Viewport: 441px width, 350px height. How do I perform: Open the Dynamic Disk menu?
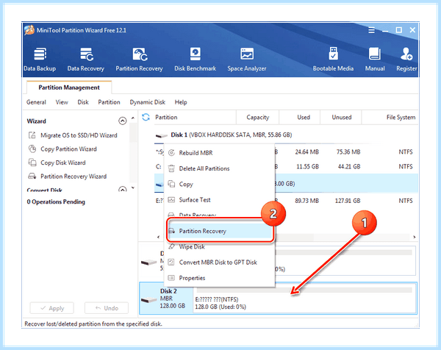point(148,102)
